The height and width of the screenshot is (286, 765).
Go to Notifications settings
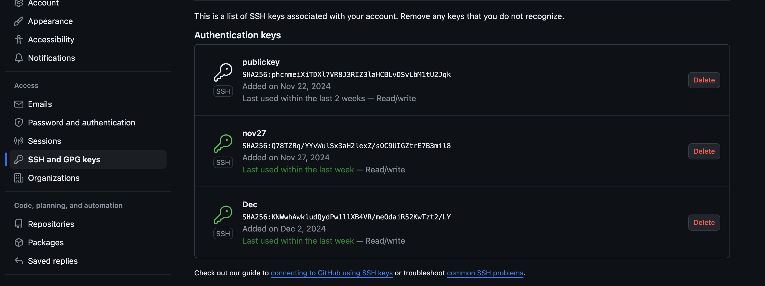pyautogui.click(x=88, y=58)
